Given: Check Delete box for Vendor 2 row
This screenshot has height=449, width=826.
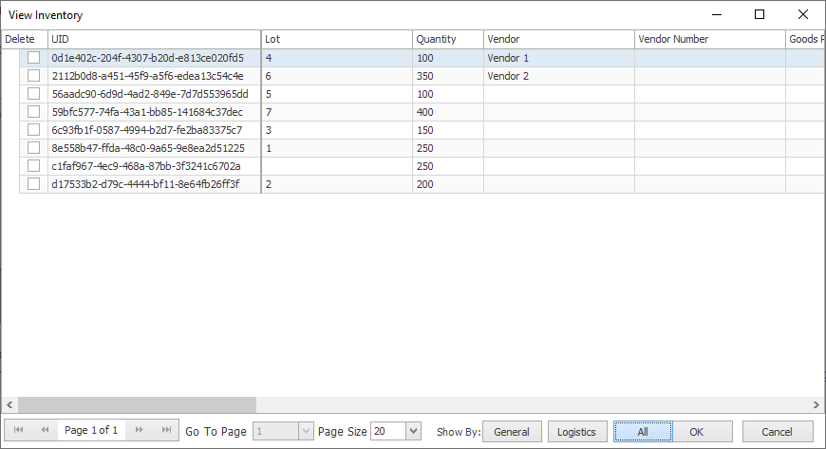Looking at the screenshot, I should (x=33, y=76).
